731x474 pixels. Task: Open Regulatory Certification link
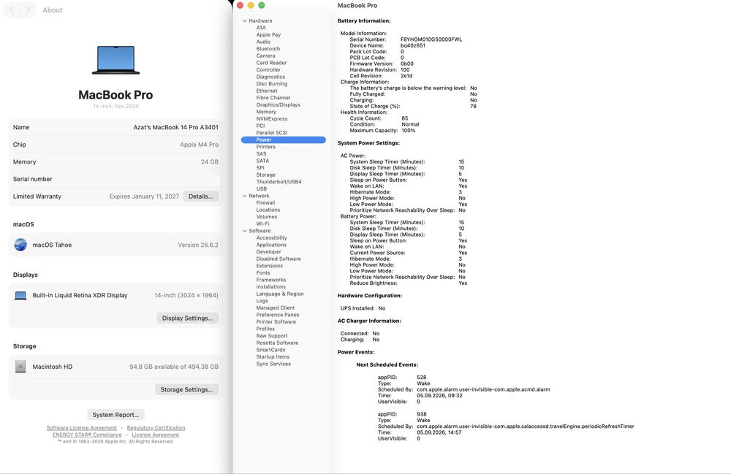tap(156, 428)
